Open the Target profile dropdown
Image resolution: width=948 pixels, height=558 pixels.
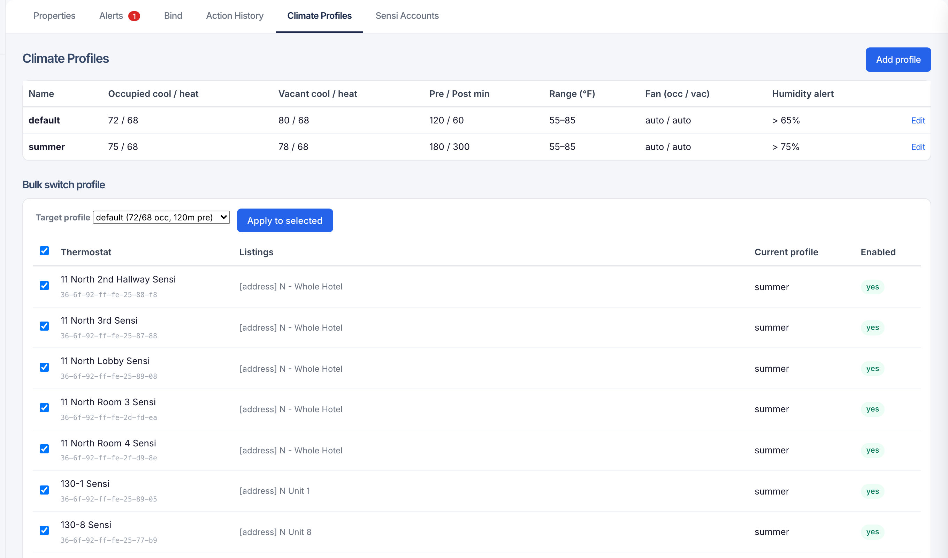coord(161,217)
